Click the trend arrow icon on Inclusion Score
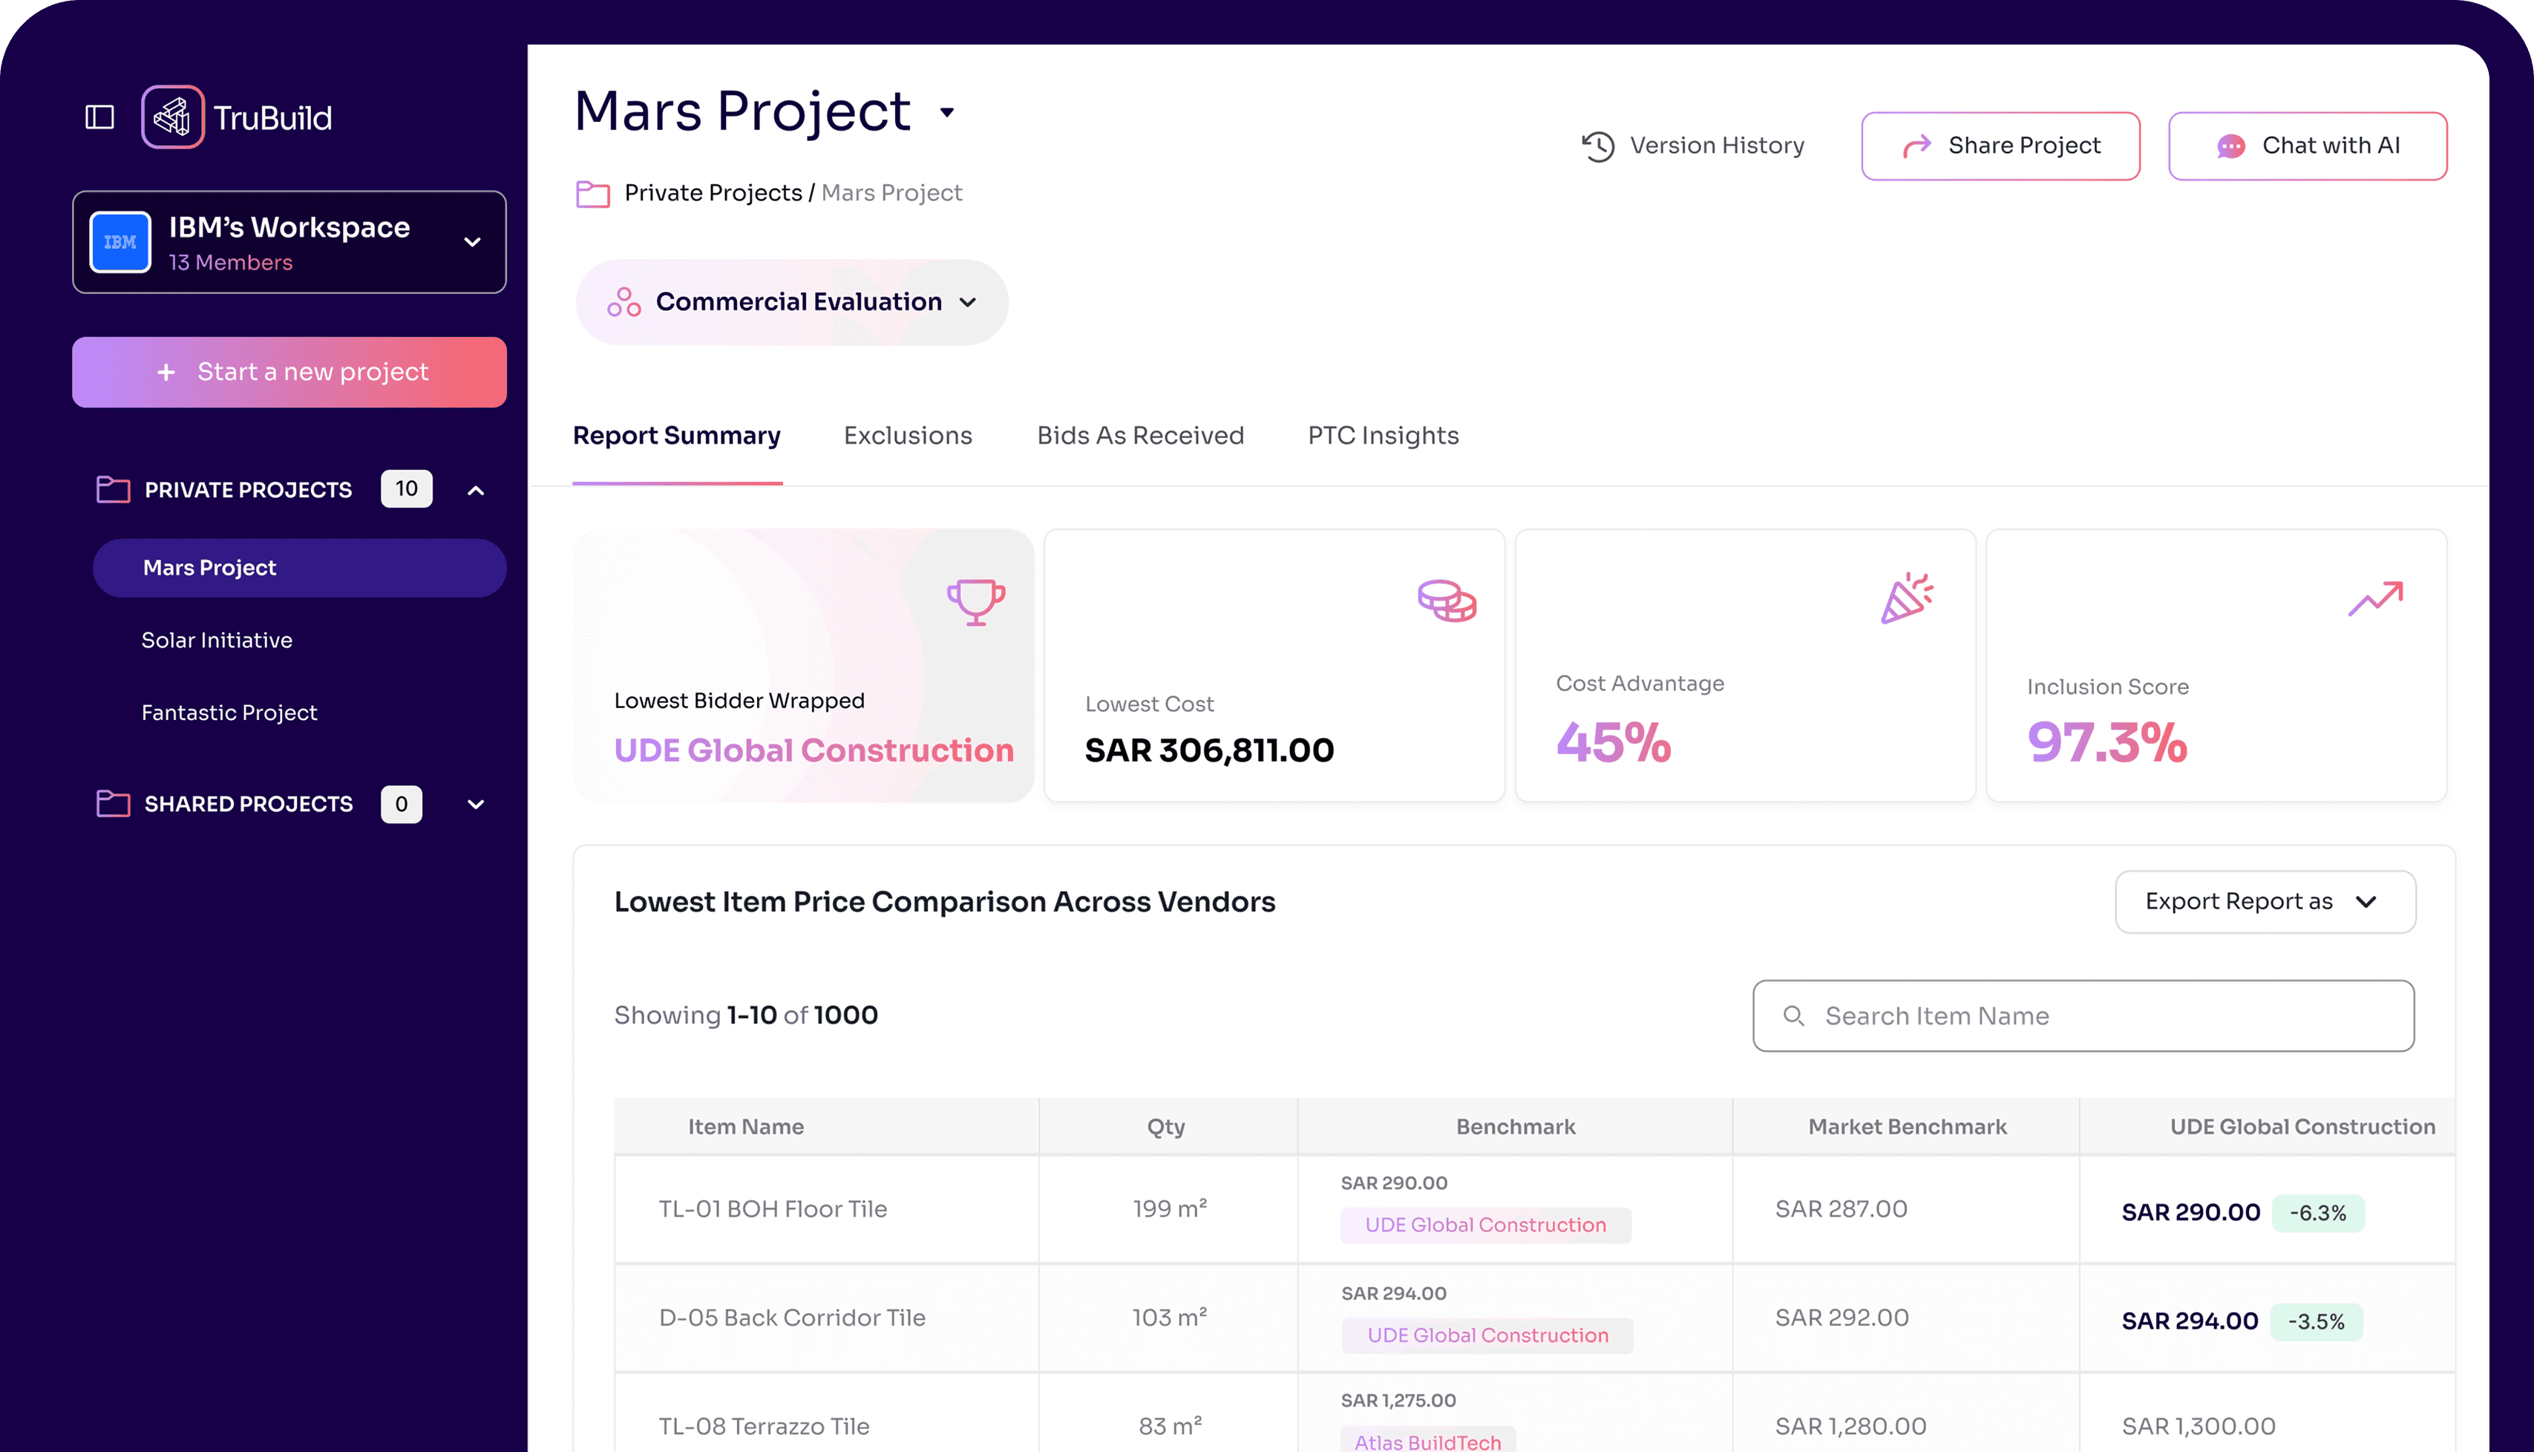 (2375, 599)
